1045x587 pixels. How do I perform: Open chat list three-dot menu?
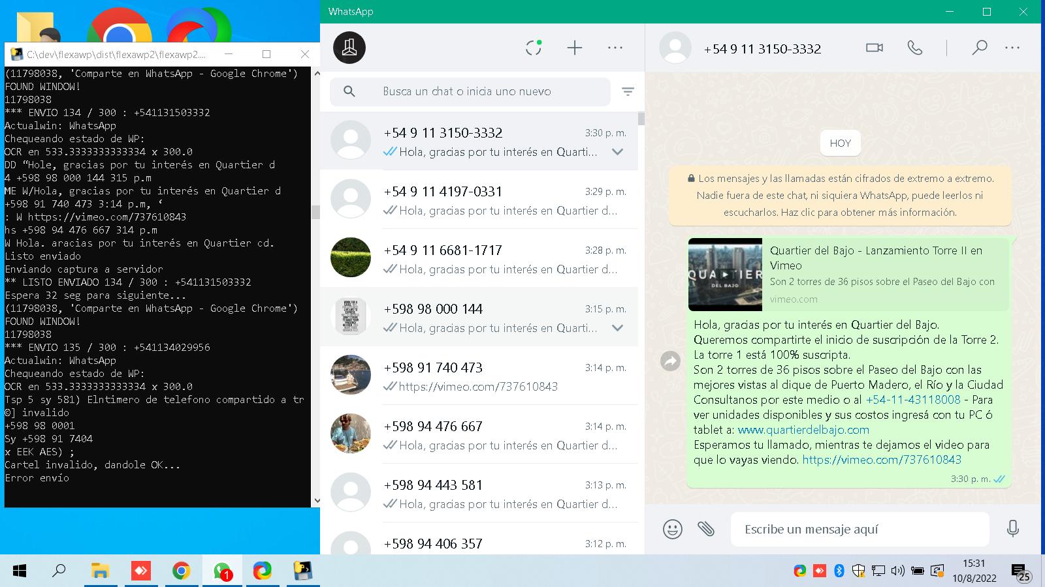point(615,48)
